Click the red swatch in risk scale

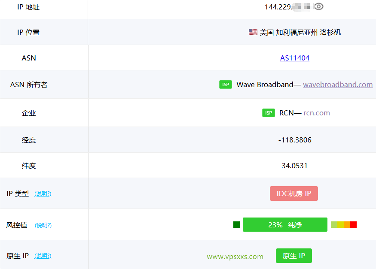click(354, 224)
